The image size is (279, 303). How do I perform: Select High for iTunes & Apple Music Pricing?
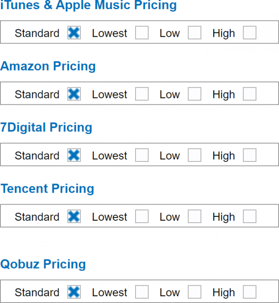coord(250,33)
